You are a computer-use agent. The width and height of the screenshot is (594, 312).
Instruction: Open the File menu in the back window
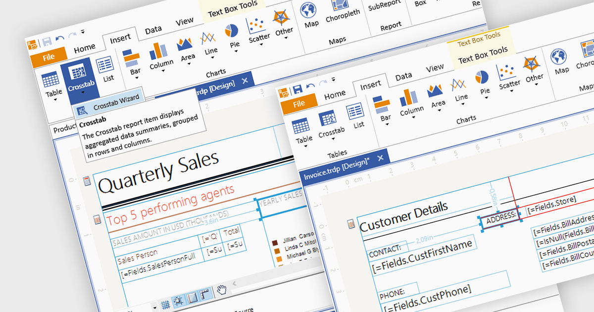[x=49, y=57]
